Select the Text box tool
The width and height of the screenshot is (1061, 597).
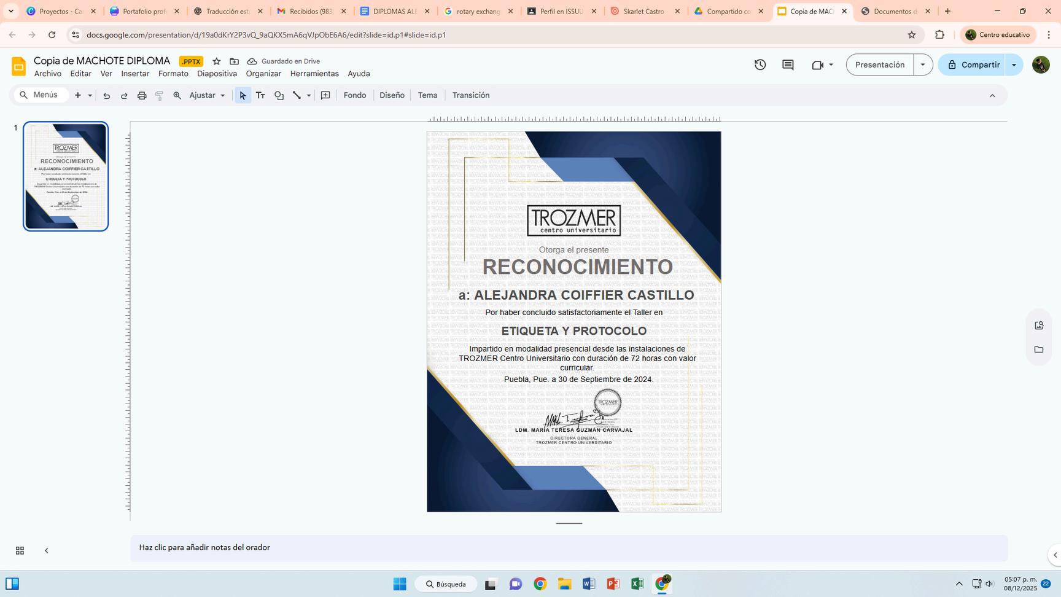point(260,96)
